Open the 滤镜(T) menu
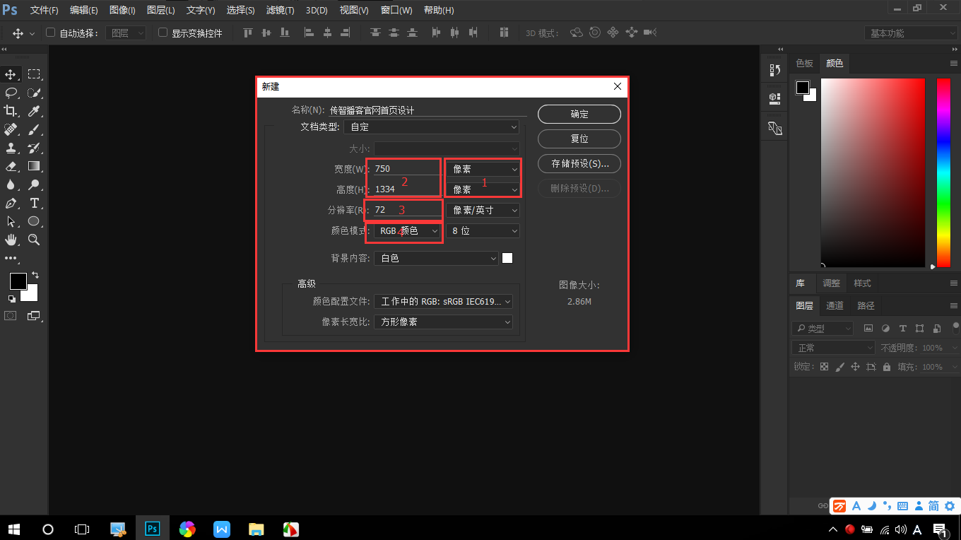 click(x=281, y=10)
